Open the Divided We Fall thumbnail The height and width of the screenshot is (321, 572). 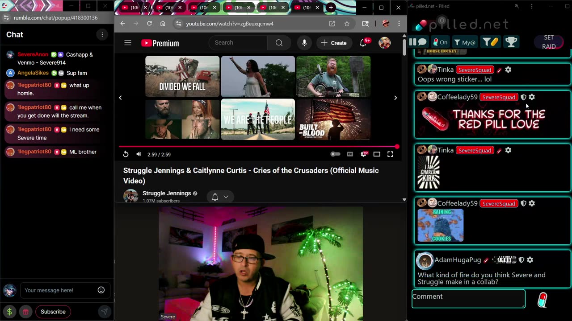182,76
